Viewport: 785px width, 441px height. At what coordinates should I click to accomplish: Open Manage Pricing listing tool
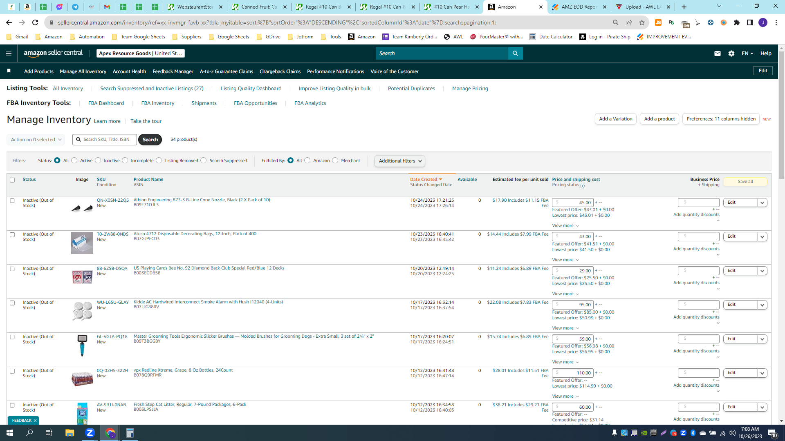click(470, 89)
